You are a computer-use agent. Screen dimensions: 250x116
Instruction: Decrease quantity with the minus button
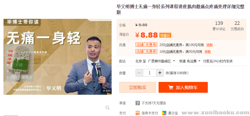coord(139,73)
